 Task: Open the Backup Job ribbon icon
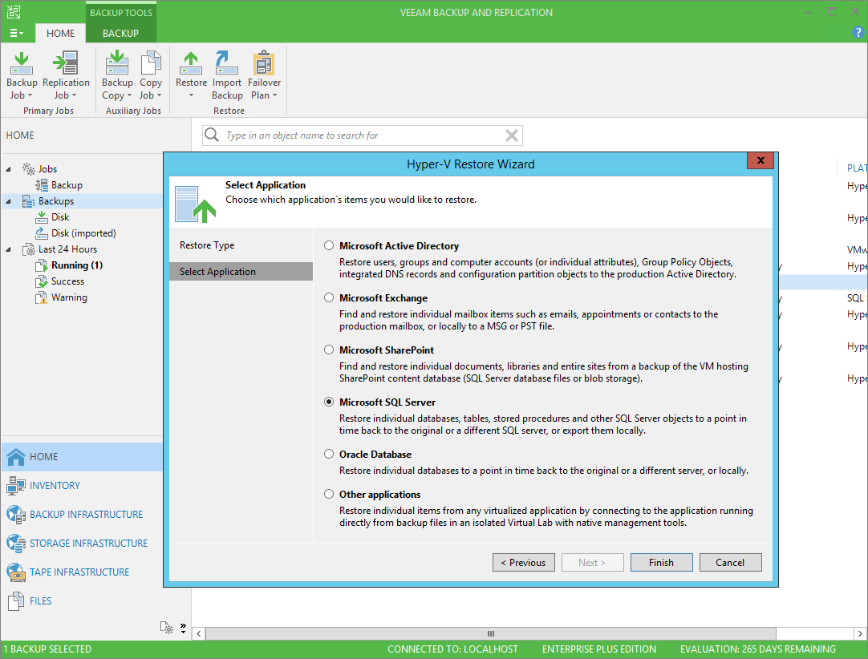point(22,63)
